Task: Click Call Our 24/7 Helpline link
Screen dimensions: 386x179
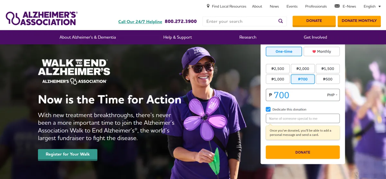Action: pyautogui.click(x=140, y=22)
